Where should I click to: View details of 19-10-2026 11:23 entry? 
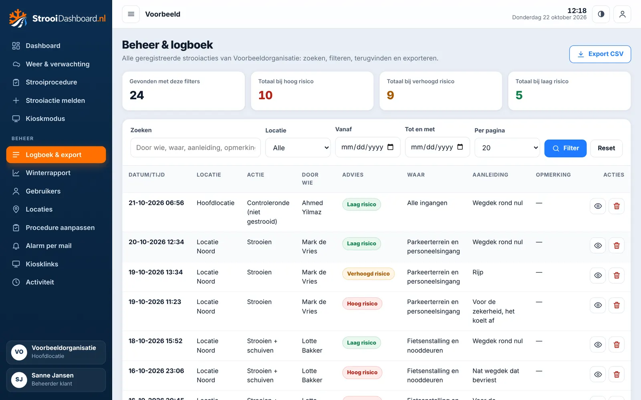click(x=598, y=305)
